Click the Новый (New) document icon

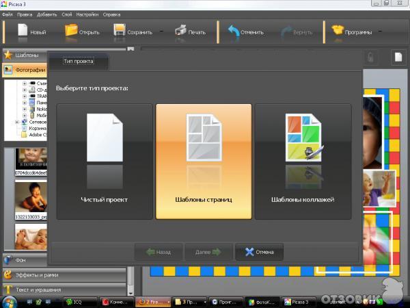click(23, 31)
